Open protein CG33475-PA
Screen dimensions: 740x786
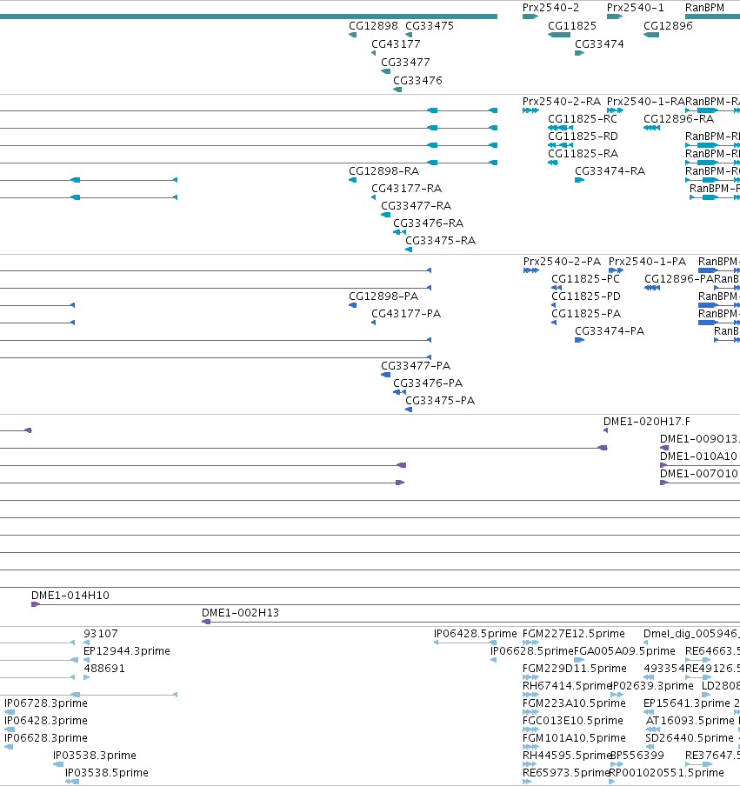[440, 401]
